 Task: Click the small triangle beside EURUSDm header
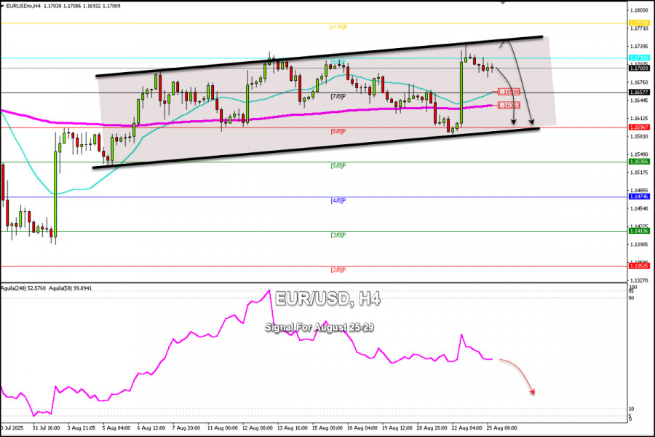(x=2, y=7)
